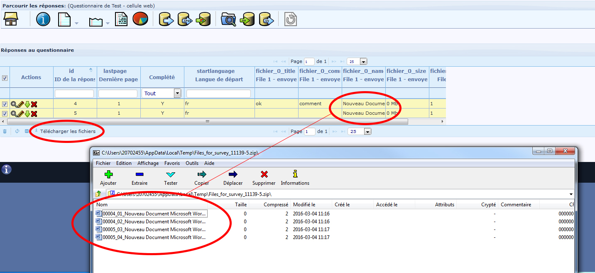Toggle the select-all checkbox in table header
The width and height of the screenshot is (595, 273).
pyautogui.click(x=5, y=78)
